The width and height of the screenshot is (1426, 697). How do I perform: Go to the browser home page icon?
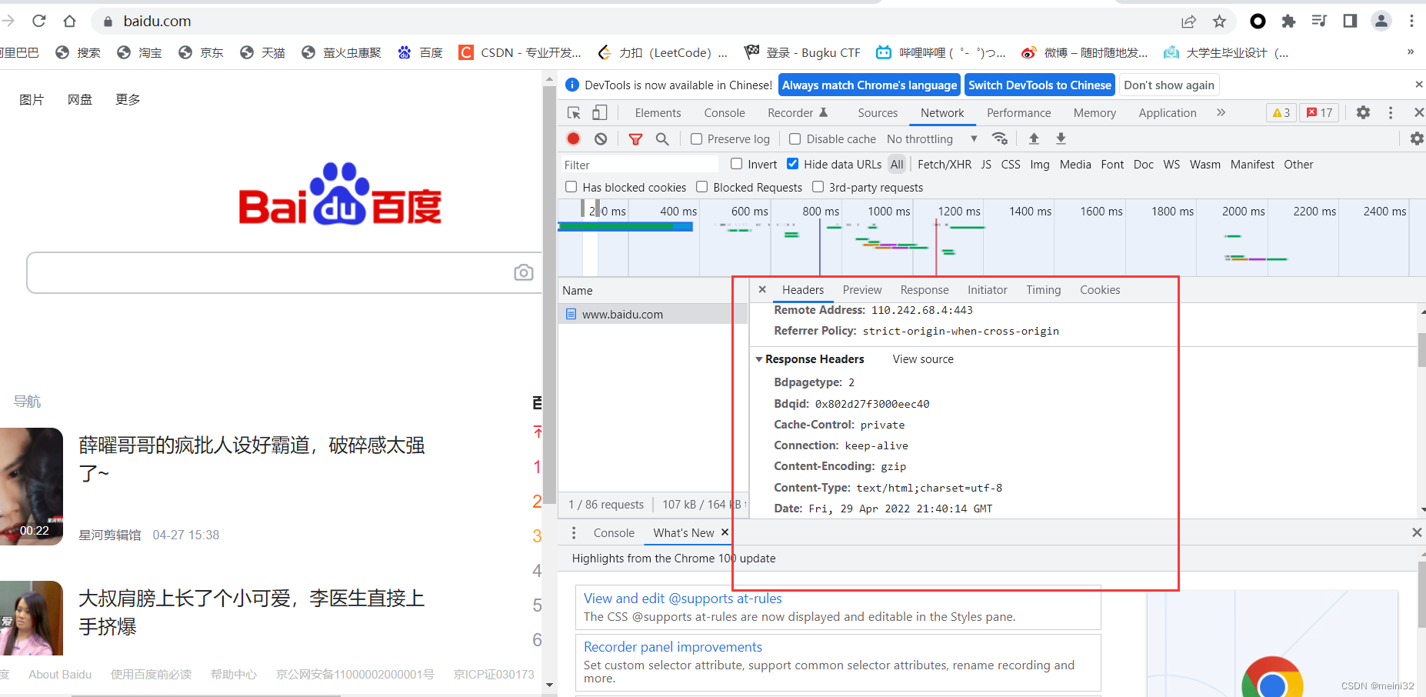tap(69, 21)
